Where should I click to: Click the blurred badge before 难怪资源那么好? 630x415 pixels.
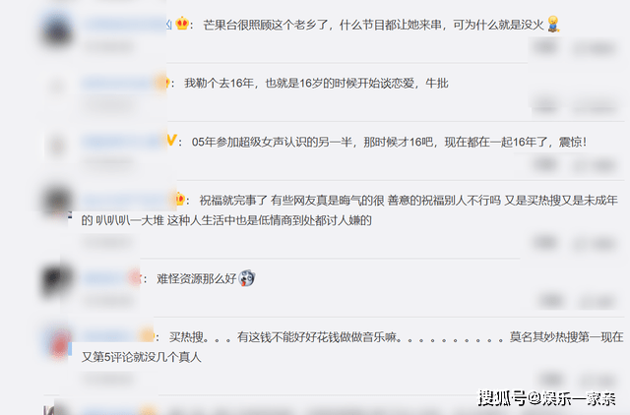pyautogui.click(x=134, y=277)
